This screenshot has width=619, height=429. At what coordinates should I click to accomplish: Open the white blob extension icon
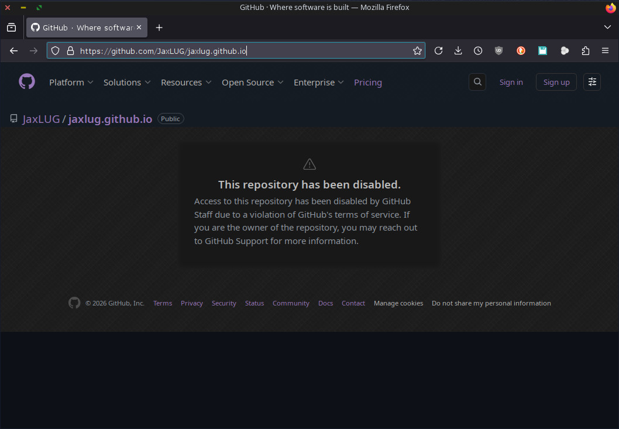click(x=565, y=50)
